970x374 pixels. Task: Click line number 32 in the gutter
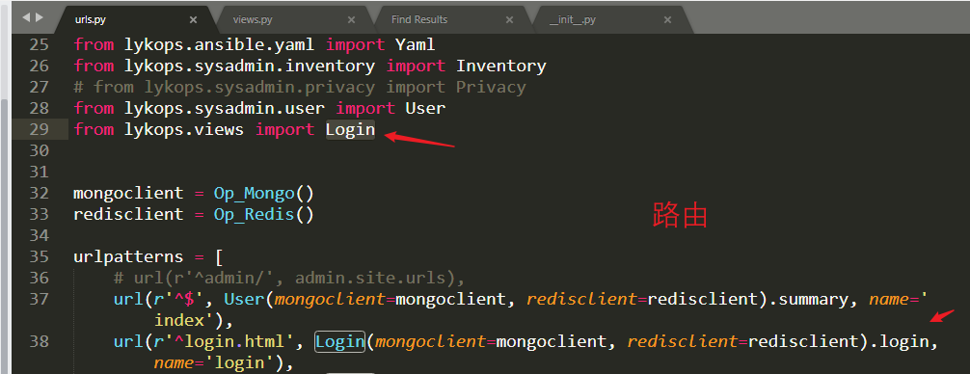(x=39, y=193)
